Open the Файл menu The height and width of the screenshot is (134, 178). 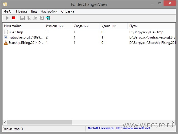pyautogui.click(x=8, y=11)
